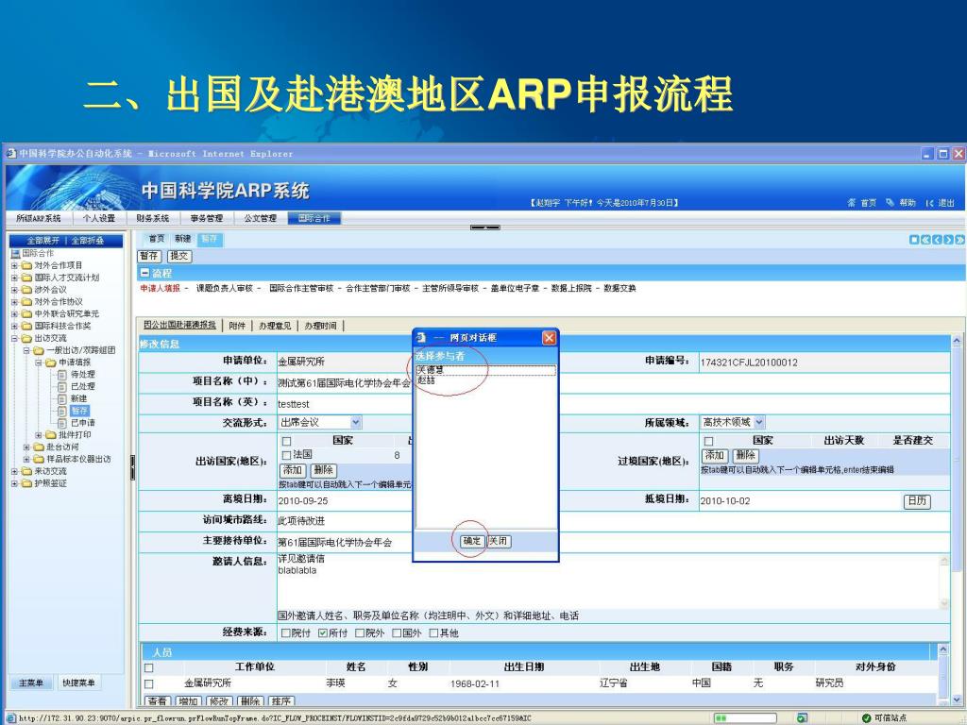Open the 事务管理 menu
The height and width of the screenshot is (725, 967).
207,218
